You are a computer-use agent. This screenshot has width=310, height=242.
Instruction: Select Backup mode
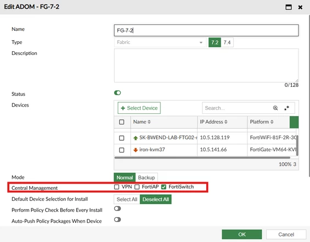pyautogui.click(x=146, y=178)
